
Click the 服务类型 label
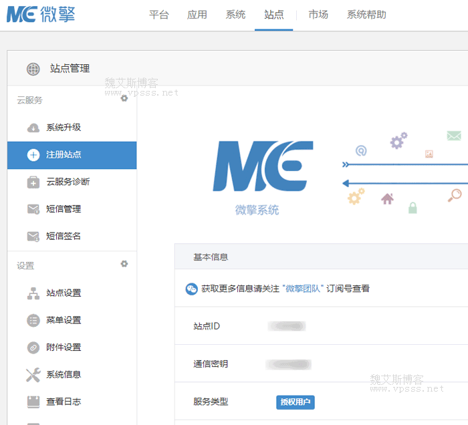[211, 402]
